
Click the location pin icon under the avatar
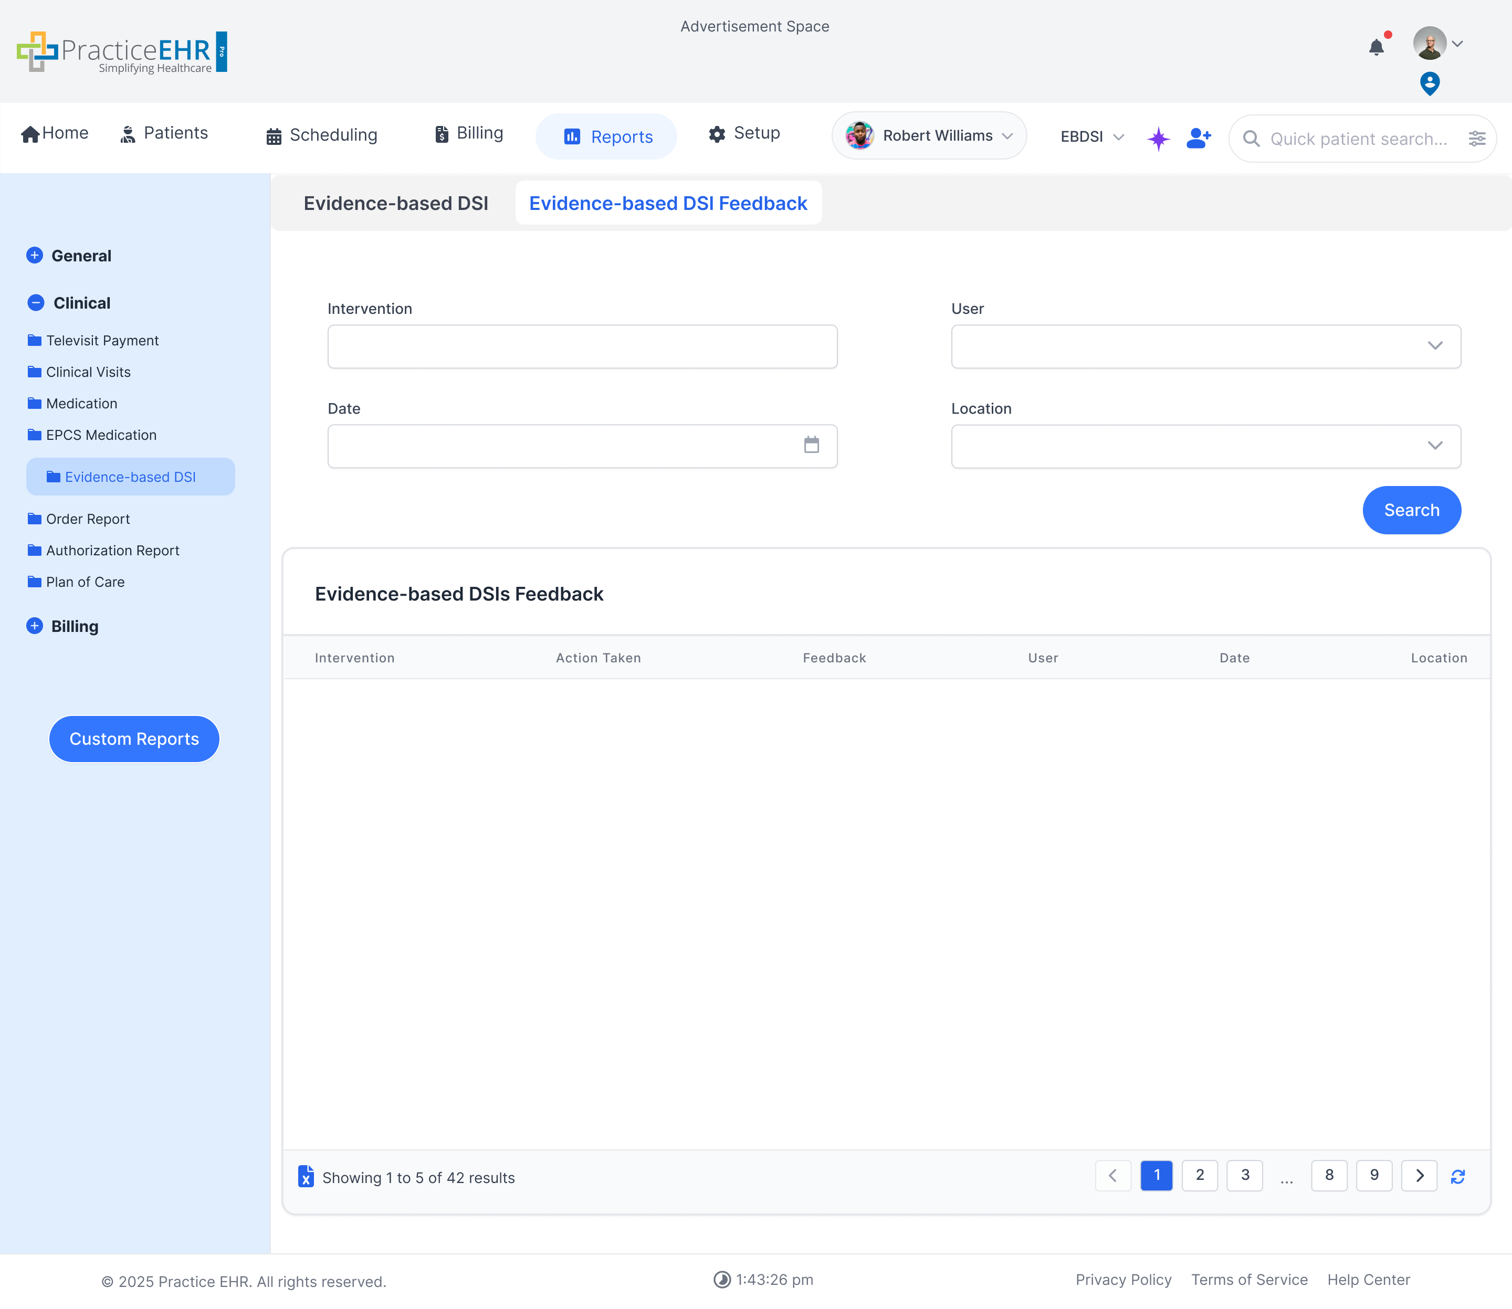tap(1430, 83)
